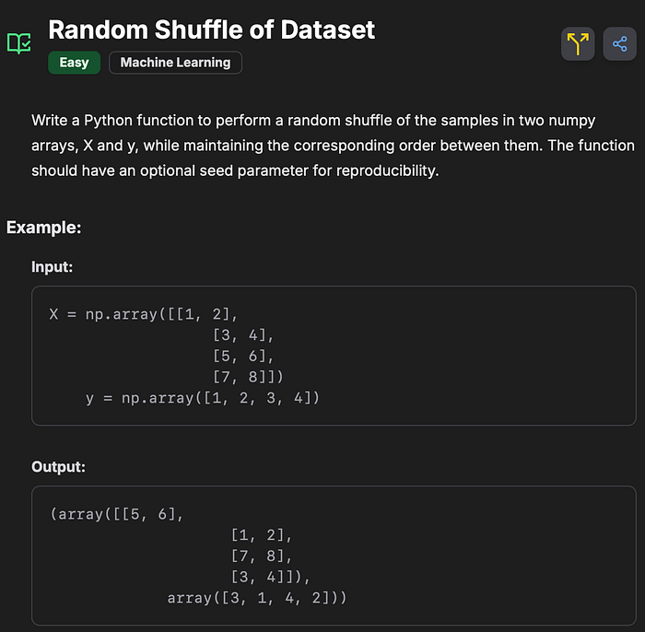Click the green book checkmark icon
Screen dimensions: 645x632
click(18, 42)
